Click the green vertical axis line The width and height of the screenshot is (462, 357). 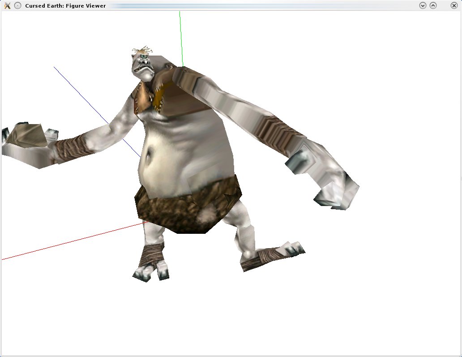[x=180, y=36]
